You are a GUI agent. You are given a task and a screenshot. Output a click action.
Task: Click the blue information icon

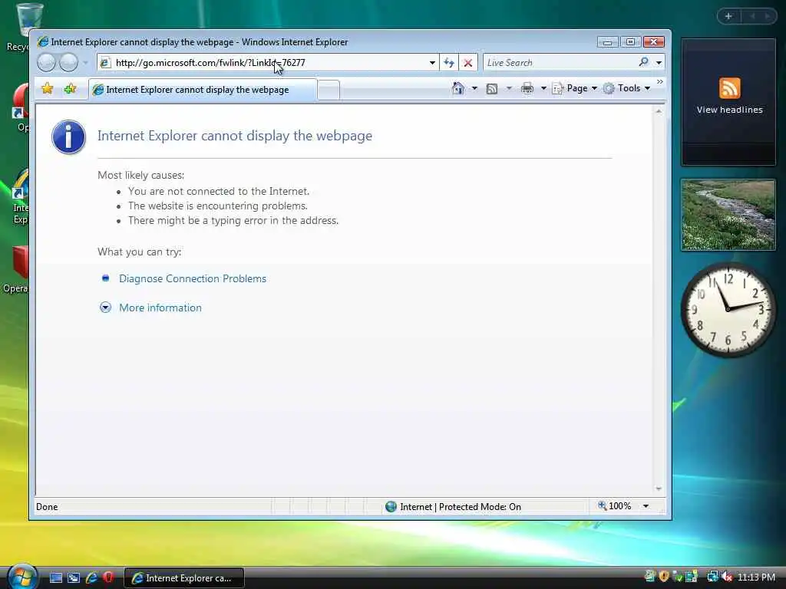tap(68, 137)
